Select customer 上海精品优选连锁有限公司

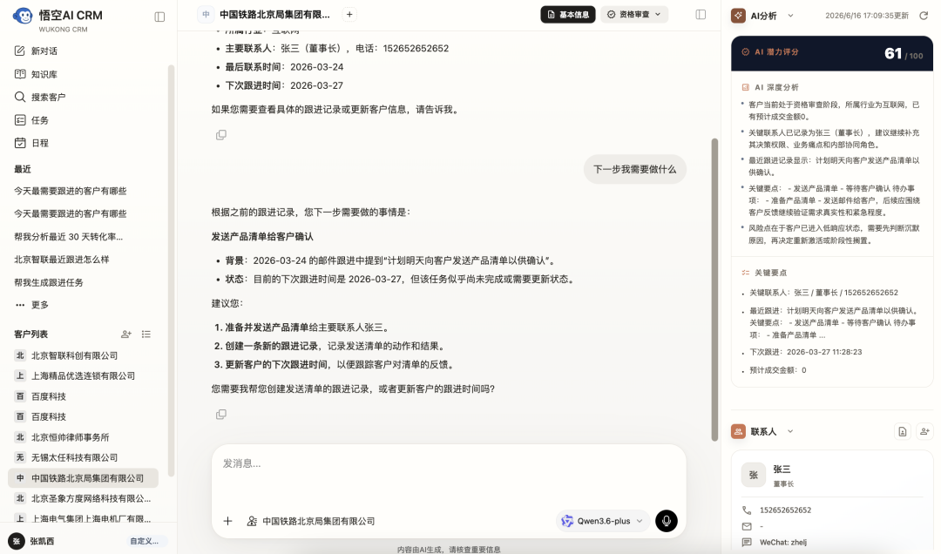[83, 375]
